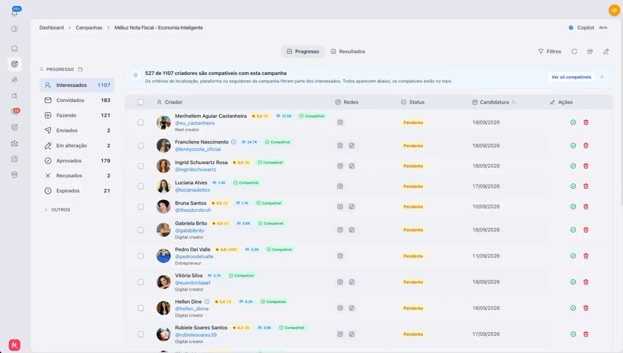Switch to the Resultados tab
The image size is (623, 353).
[x=348, y=52]
